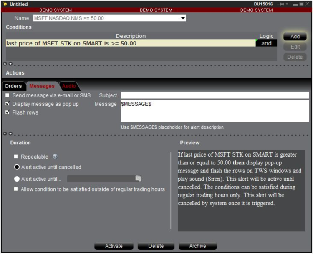Click the Logic column header

(x=266, y=36)
